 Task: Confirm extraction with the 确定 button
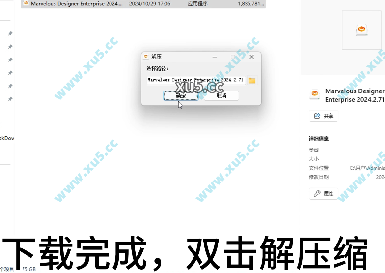pyautogui.click(x=181, y=96)
